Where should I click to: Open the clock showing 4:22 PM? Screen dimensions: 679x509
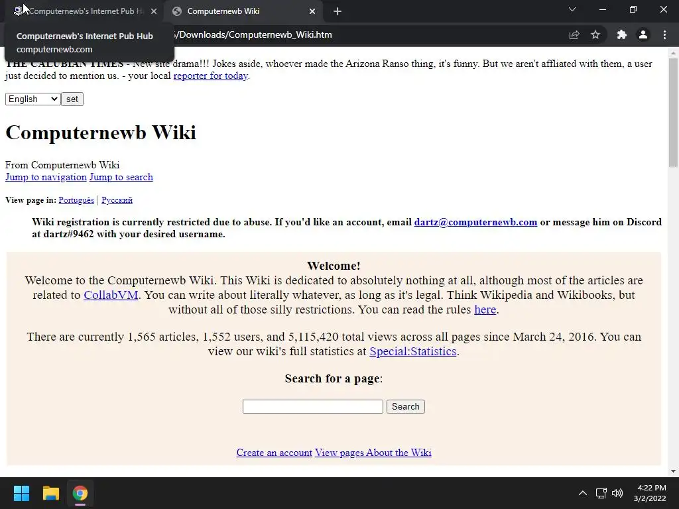click(650, 493)
